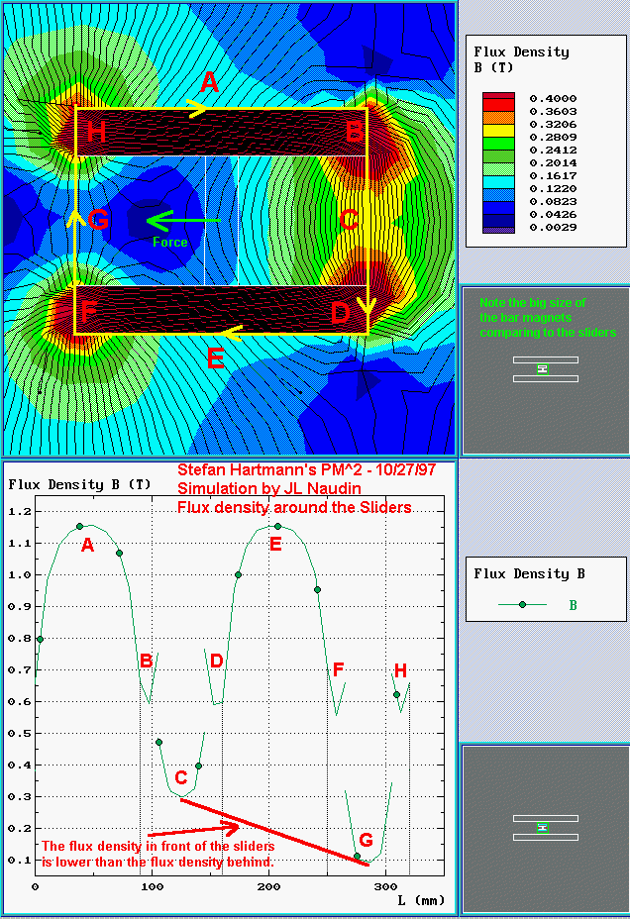630x919 pixels.
Task: Click the data point next to graph label G
Action: coord(357,856)
